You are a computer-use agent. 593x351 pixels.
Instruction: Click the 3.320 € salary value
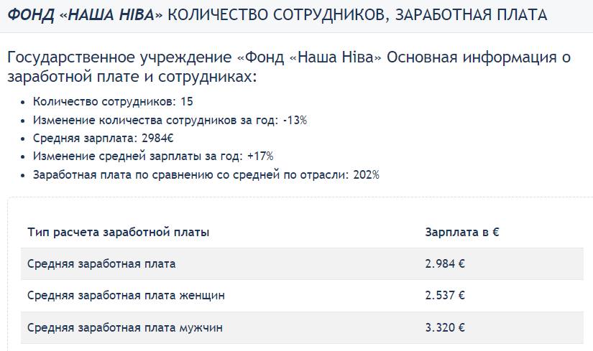click(x=445, y=327)
